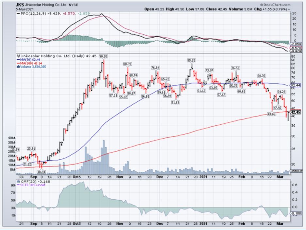Click the MA(200) 43.14 legend entry

(29, 63)
